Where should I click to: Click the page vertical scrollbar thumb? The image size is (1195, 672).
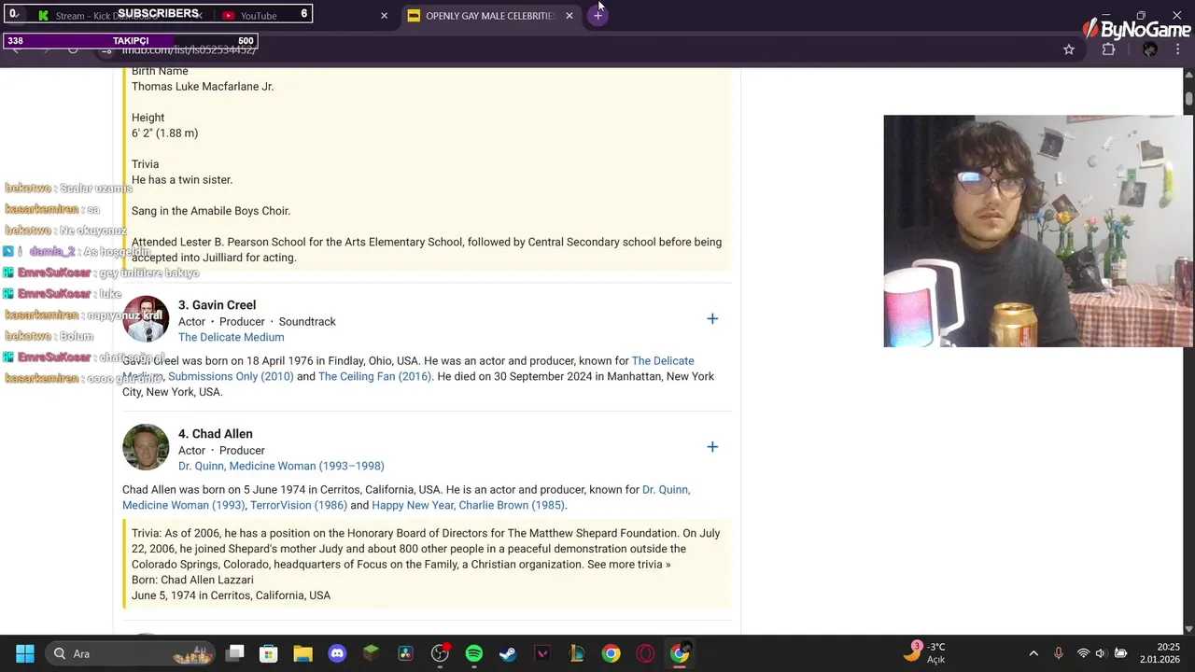point(1188,98)
